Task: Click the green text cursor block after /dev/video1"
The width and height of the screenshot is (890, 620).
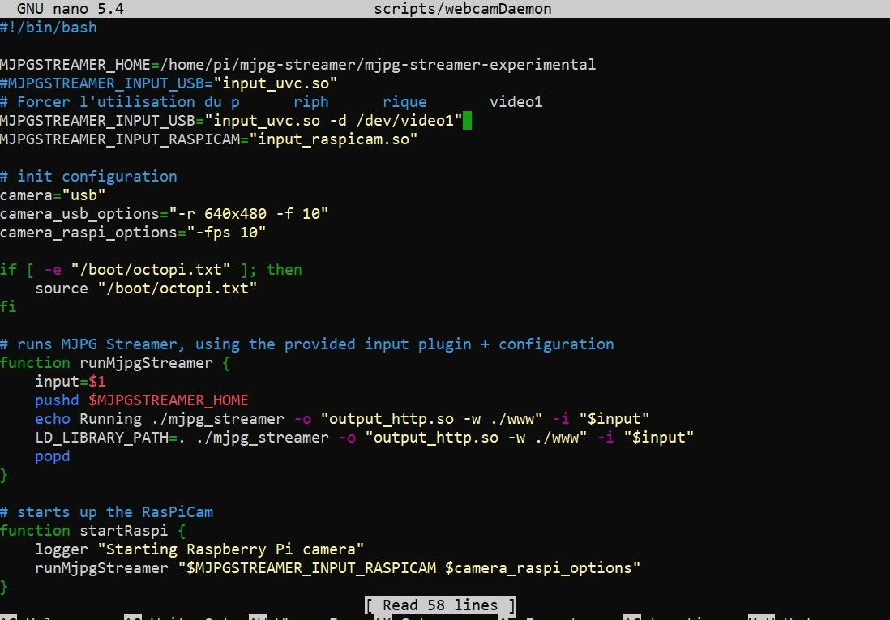Action: click(467, 121)
